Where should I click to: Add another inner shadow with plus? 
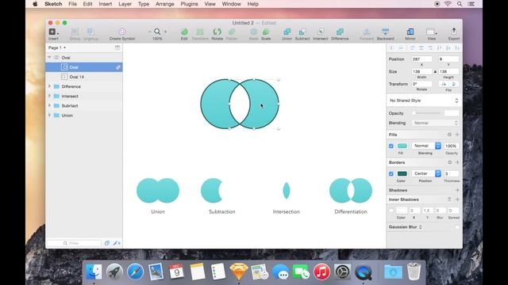pos(457,199)
